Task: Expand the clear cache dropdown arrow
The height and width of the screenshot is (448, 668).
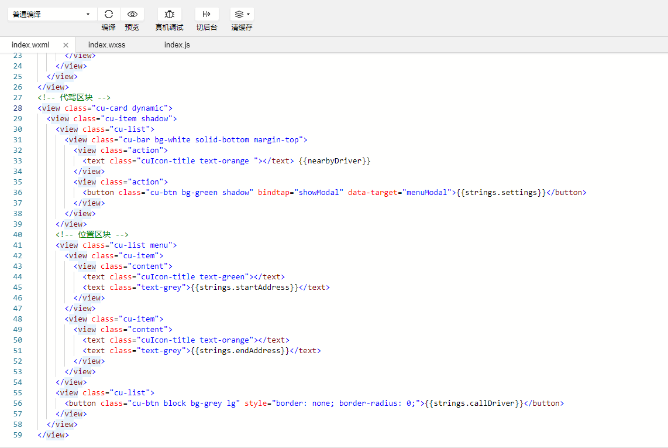Action: click(x=248, y=14)
